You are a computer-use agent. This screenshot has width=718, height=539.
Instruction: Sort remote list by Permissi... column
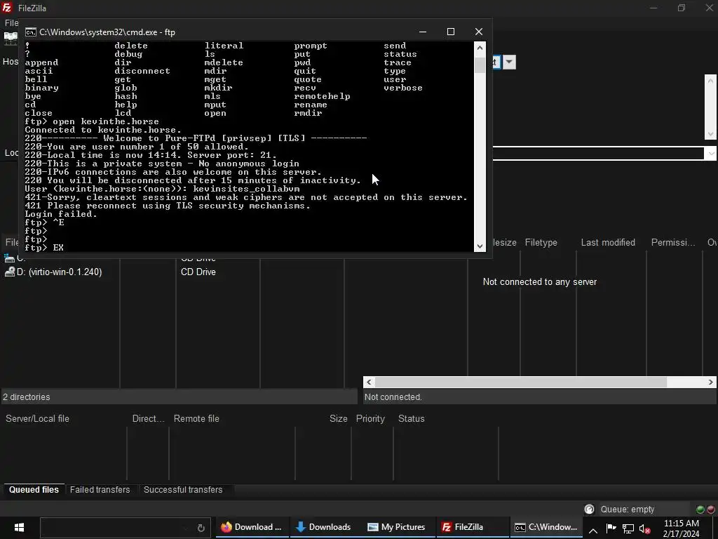672,242
